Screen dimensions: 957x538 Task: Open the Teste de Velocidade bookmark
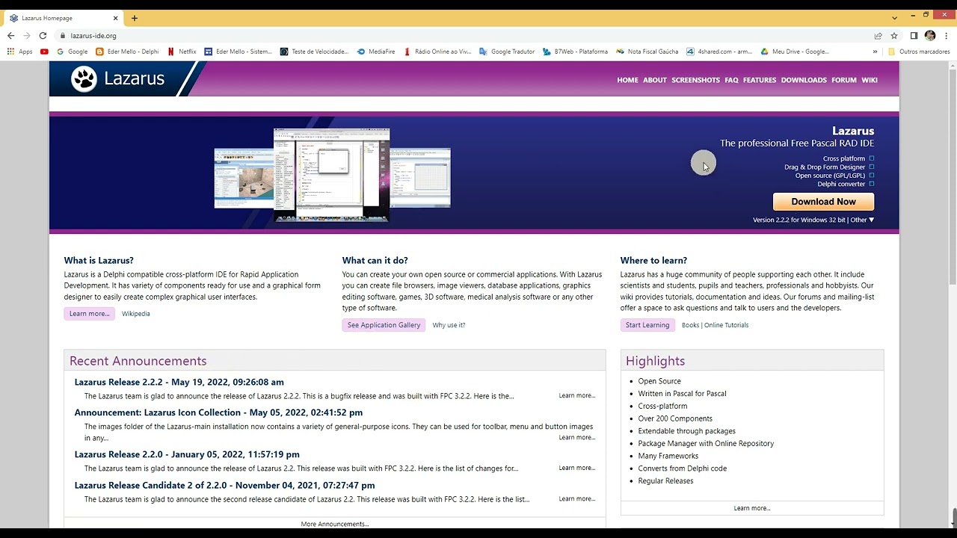tap(314, 52)
